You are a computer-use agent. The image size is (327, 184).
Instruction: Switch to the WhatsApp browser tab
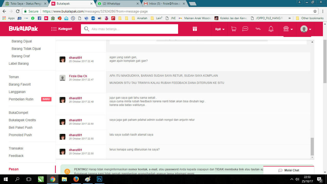pos(118,4)
